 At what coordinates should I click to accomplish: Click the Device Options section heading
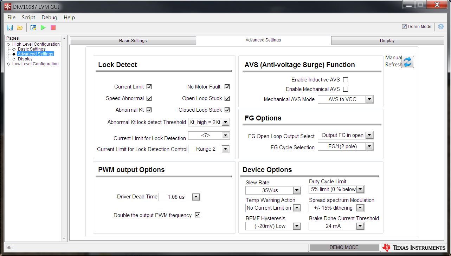(267, 170)
